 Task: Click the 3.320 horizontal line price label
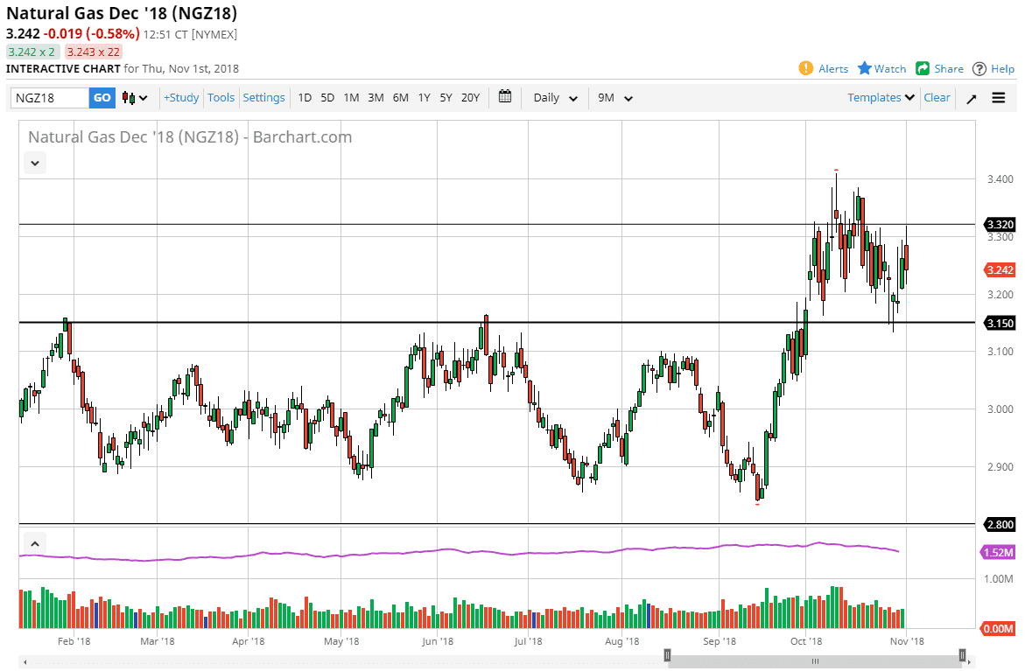click(1000, 224)
